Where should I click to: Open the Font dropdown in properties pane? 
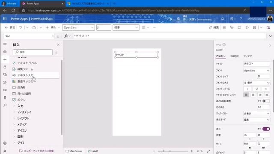tap(256, 71)
